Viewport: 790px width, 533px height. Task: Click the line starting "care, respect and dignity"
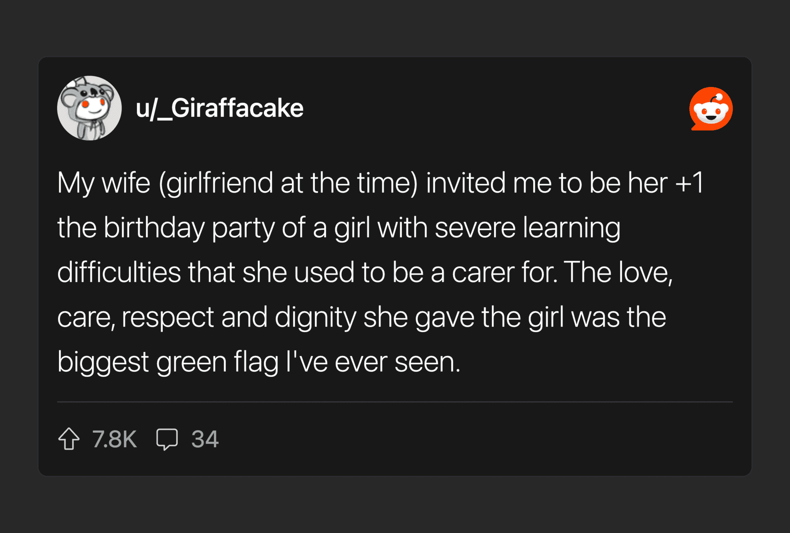click(x=361, y=317)
